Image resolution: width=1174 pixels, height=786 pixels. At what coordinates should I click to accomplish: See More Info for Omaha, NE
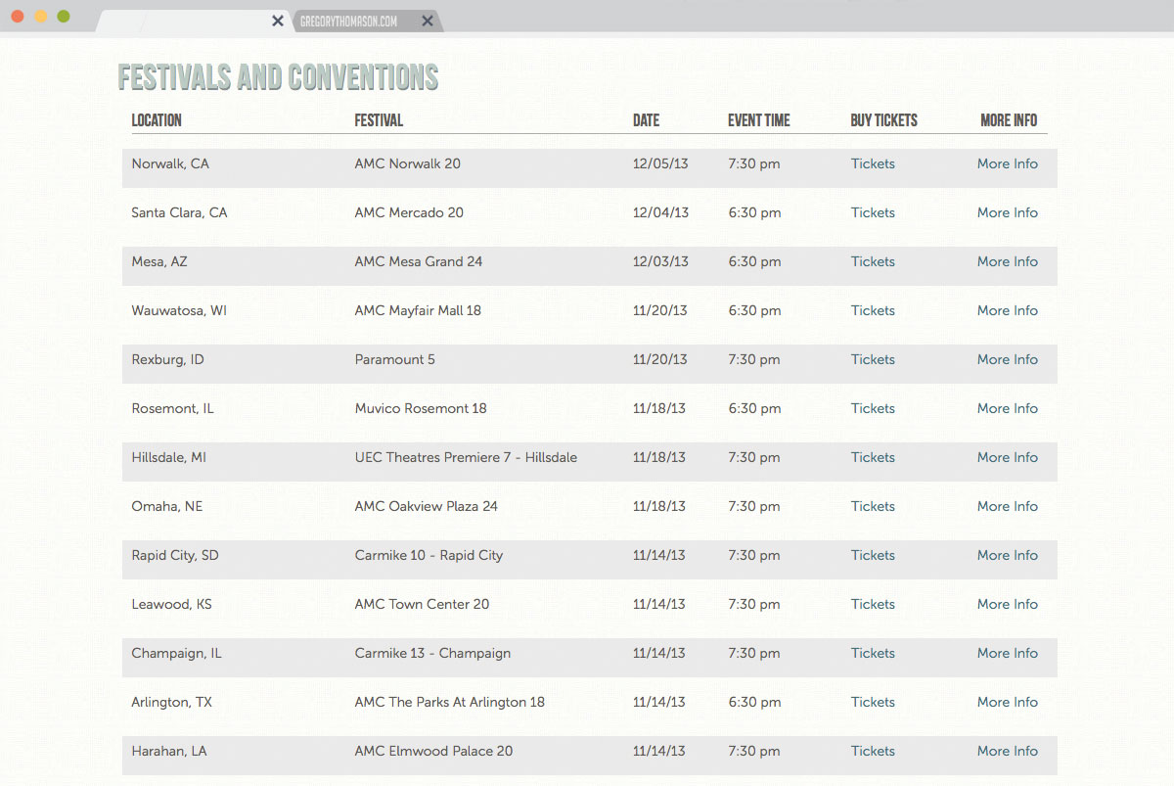(x=1008, y=506)
